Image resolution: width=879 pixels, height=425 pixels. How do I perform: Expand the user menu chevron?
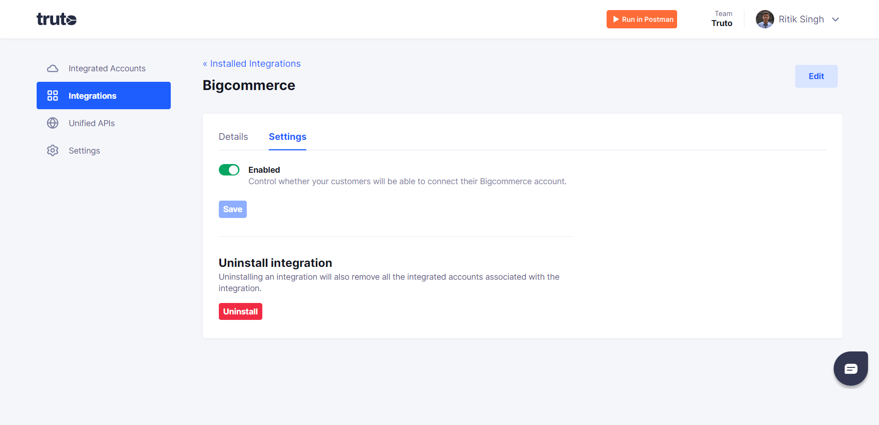pos(836,19)
